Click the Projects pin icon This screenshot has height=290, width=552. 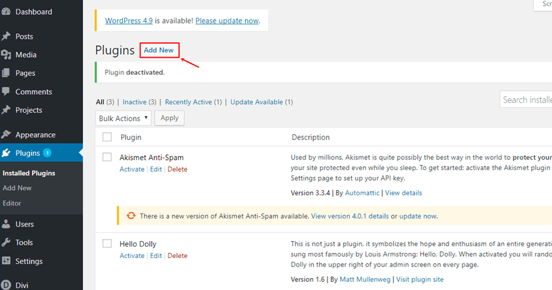pyautogui.click(x=6, y=110)
